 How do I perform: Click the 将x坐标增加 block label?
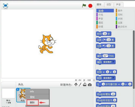104,94
